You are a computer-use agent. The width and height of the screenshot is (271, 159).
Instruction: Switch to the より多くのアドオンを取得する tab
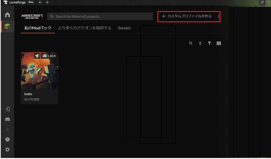[x=85, y=28]
